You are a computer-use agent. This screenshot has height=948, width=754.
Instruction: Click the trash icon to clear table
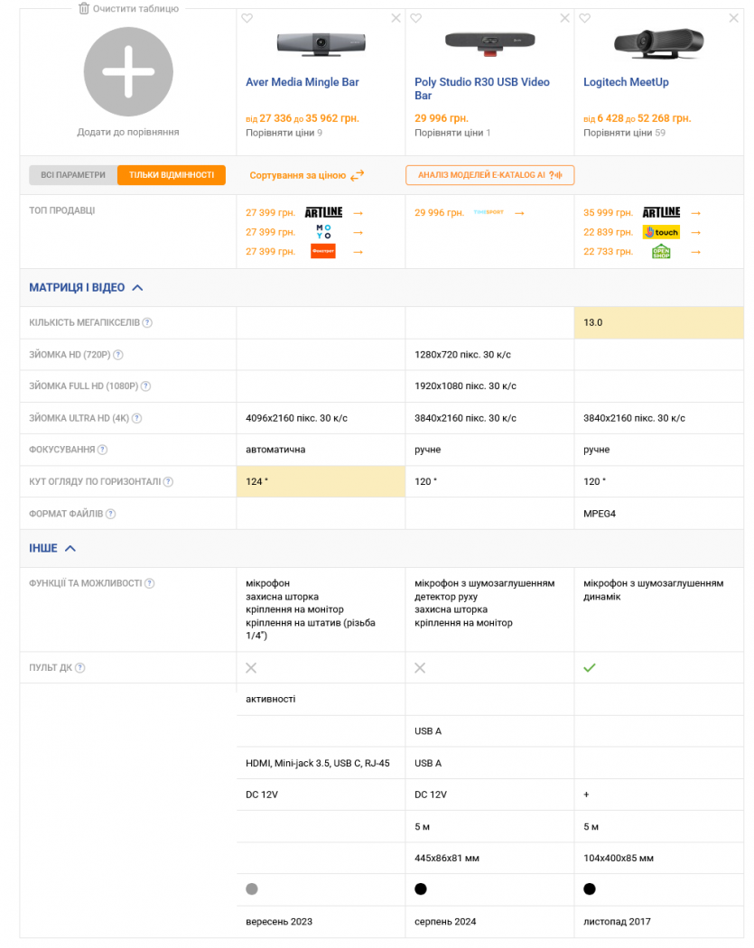(x=84, y=9)
